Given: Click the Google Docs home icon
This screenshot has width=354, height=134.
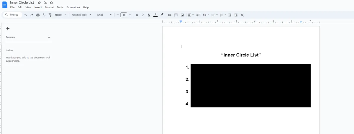Looking at the screenshot, I should point(5,5).
